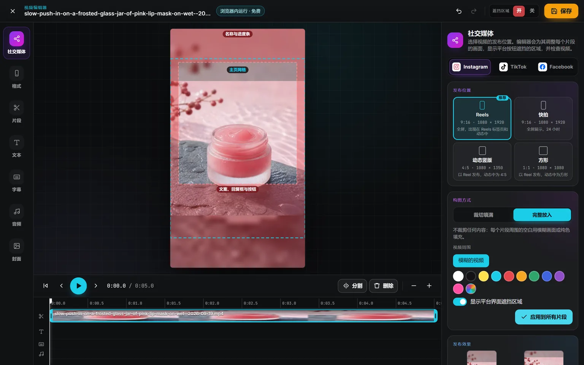Turn 遮挡区域 off with 关
584x365 pixels.
click(532, 11)
